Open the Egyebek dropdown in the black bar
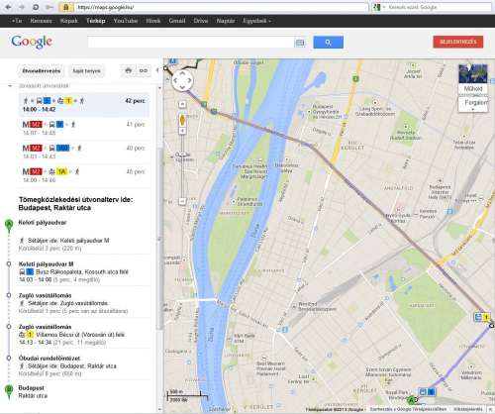 (257, 21)
